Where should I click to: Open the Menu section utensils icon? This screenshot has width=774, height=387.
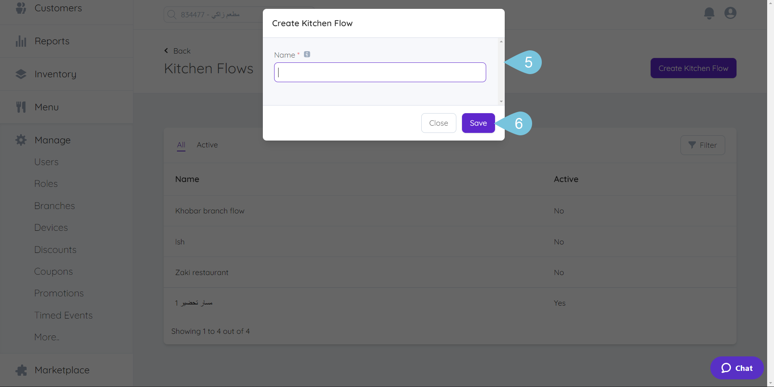click(x=21, y=106)
